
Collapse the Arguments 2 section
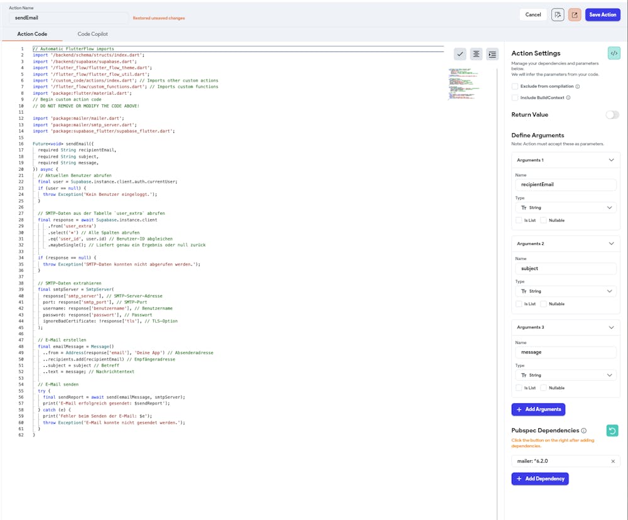[612, 244]
